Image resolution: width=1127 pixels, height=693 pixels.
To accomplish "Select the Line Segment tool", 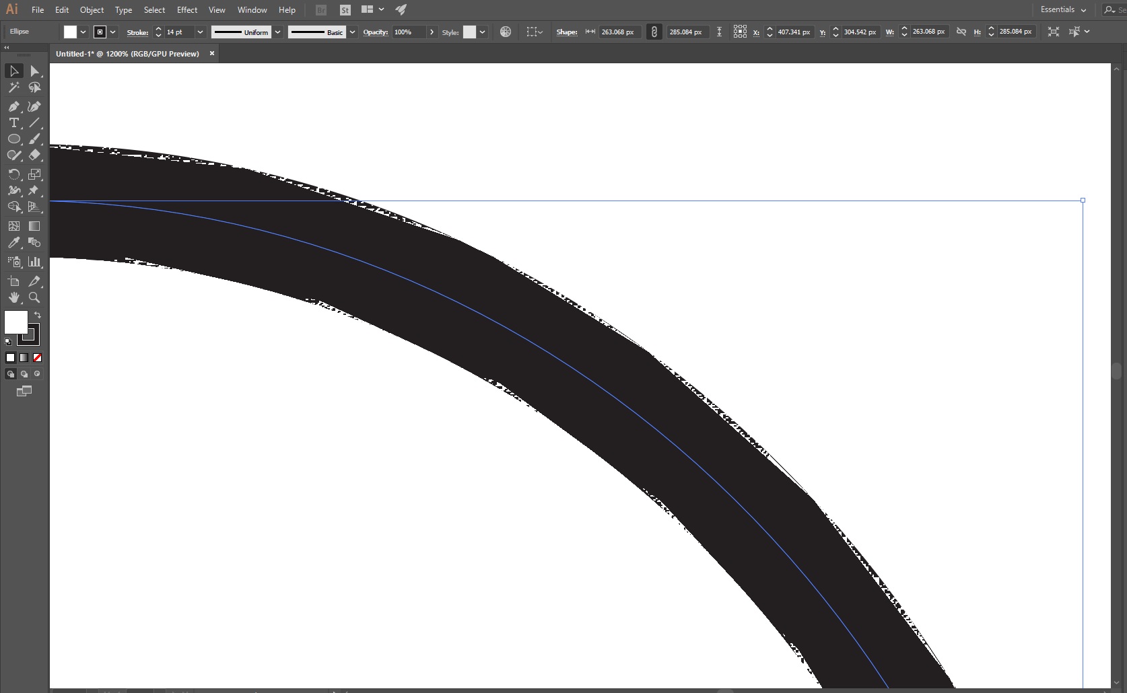I will coord(34,122).
